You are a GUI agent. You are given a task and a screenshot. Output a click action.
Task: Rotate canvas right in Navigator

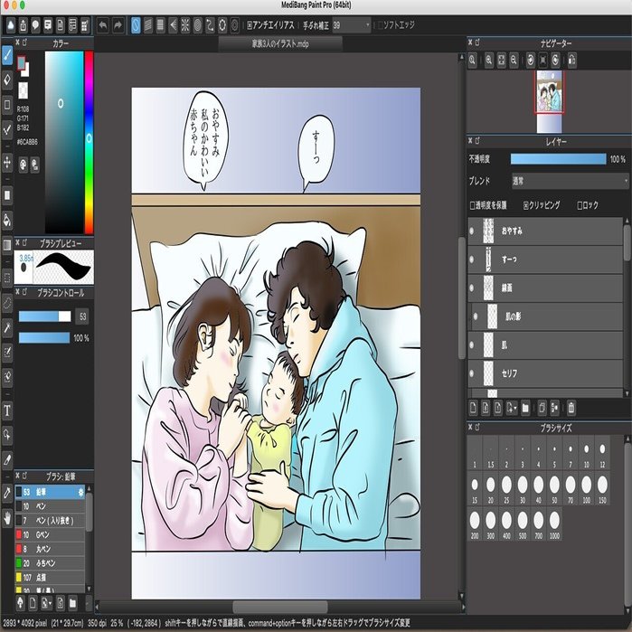555,61
